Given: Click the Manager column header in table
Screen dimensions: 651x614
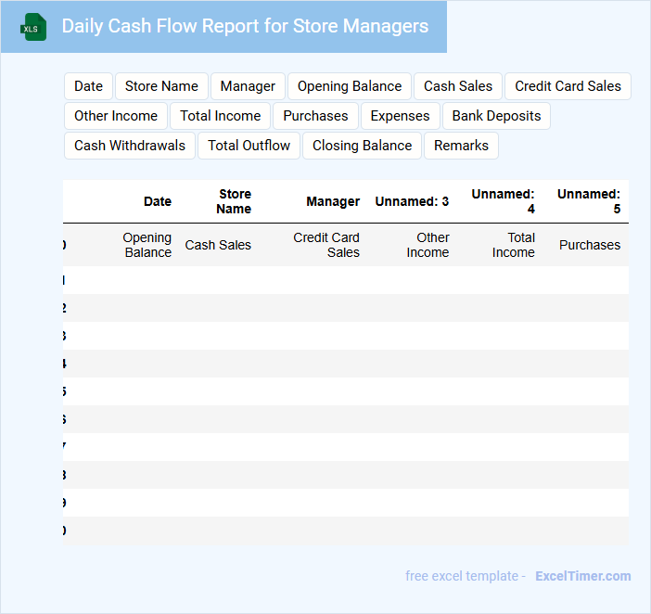Looking at the screenshot, I should point(333,201).
